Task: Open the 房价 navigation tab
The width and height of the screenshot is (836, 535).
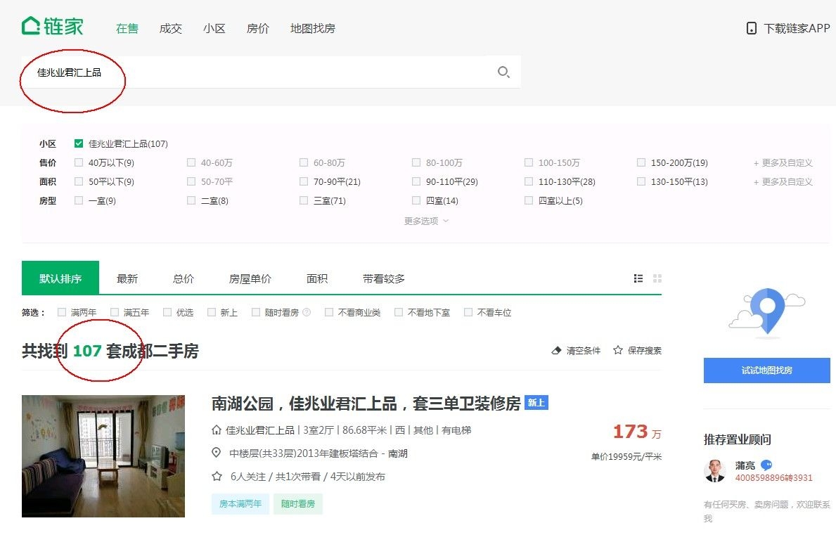Action: [258, 28]
